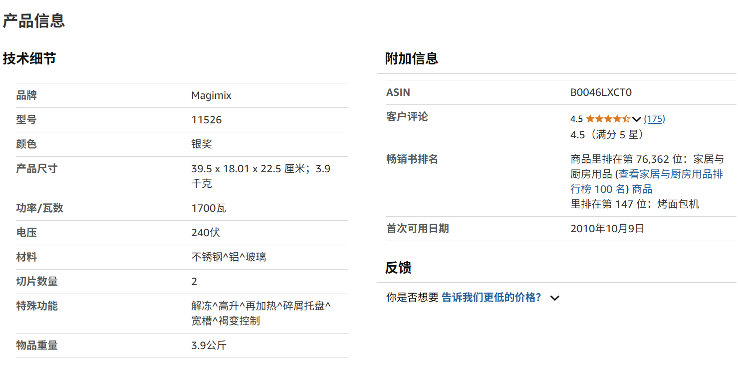Open the (175) customer reviews link
This screenshot has width=738, height=367.
pyautogui.click(x=654, y=119)
